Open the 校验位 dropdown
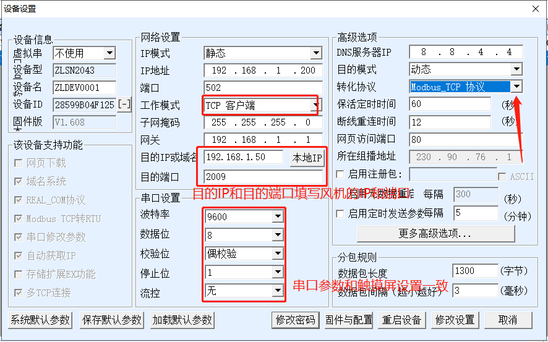 pyautogui.click(x=277, y=254)
